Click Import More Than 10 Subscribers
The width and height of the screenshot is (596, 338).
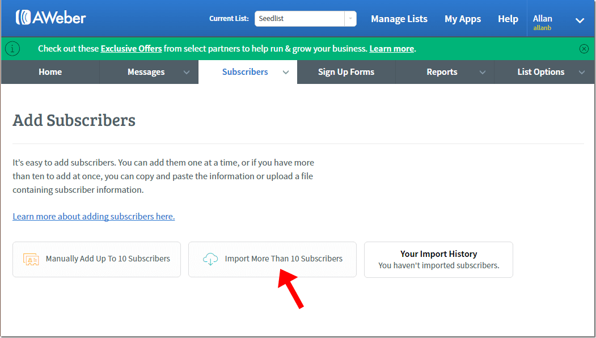coord(272,259)
